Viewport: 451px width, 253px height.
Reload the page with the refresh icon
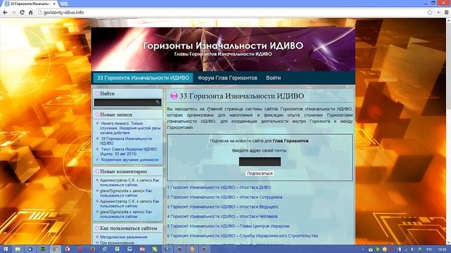(22, 13)
